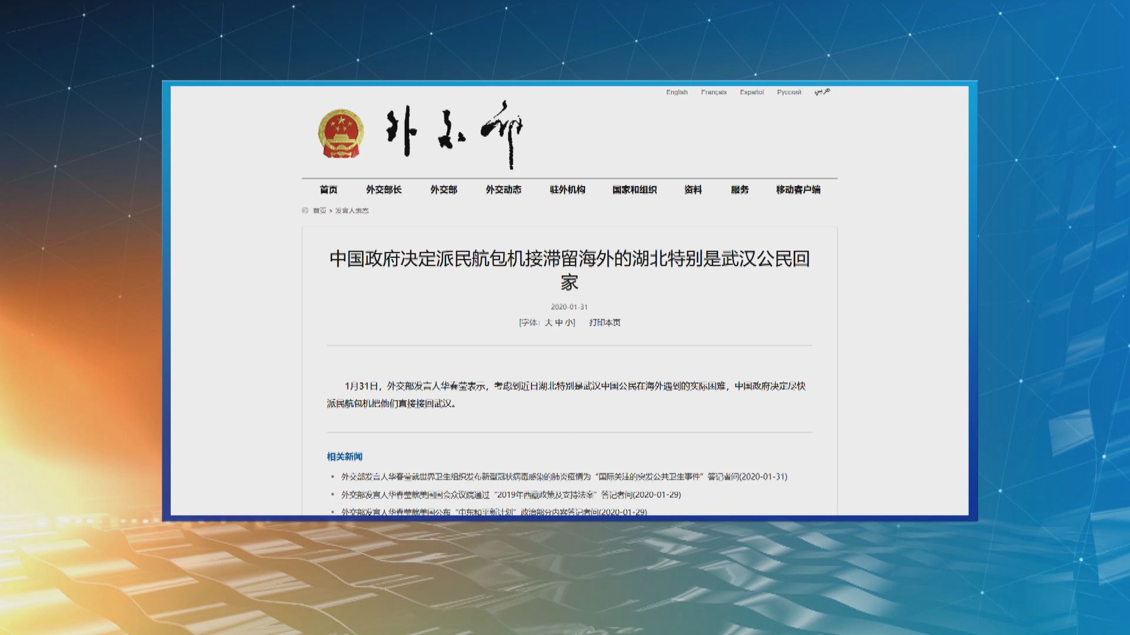
Task: Click the breadcrumb home icon
Action: click(x=305, y=210)
